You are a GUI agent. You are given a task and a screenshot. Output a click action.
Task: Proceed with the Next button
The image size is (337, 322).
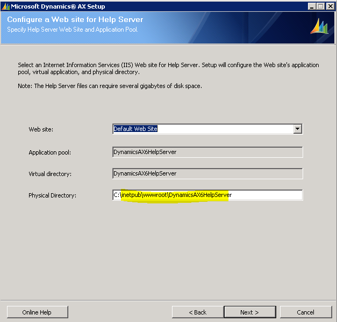tap(250, 312)
